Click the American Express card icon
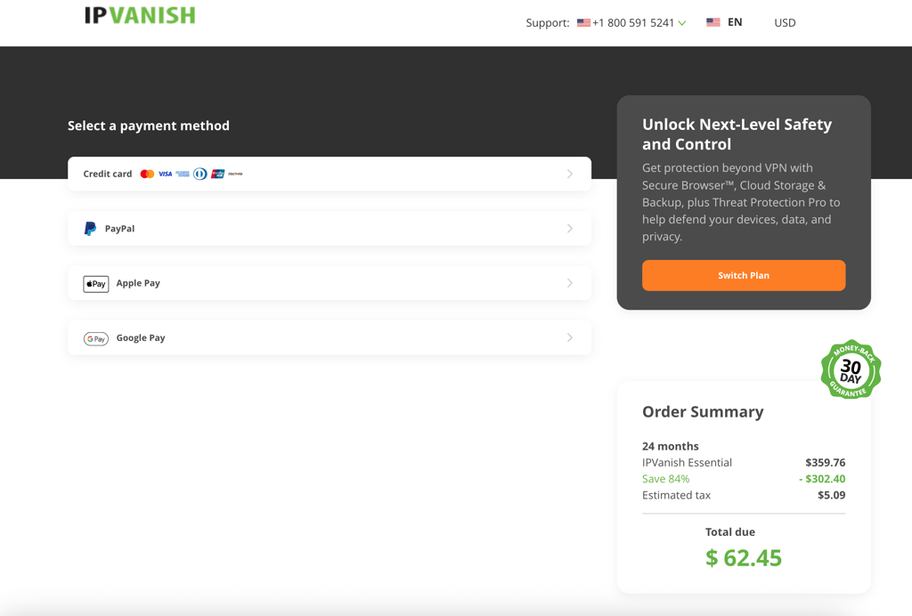 [183, 174]
